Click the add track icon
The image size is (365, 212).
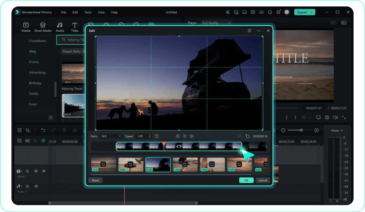(20, 141)
